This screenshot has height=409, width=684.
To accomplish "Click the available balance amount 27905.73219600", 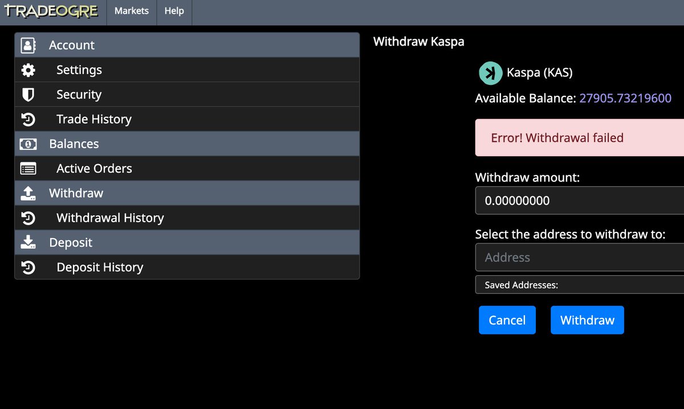I will click(x=625, y=99).
